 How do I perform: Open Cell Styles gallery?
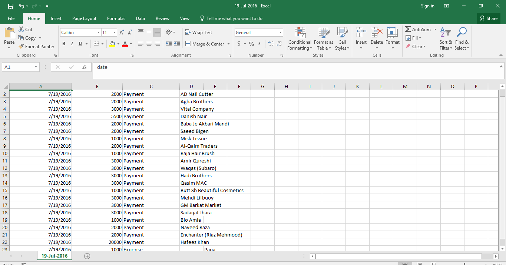pyautogui.click(x=342, y=38)
